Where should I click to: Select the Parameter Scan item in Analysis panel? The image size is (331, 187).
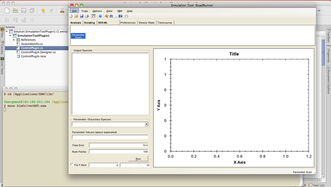(78, 36)
